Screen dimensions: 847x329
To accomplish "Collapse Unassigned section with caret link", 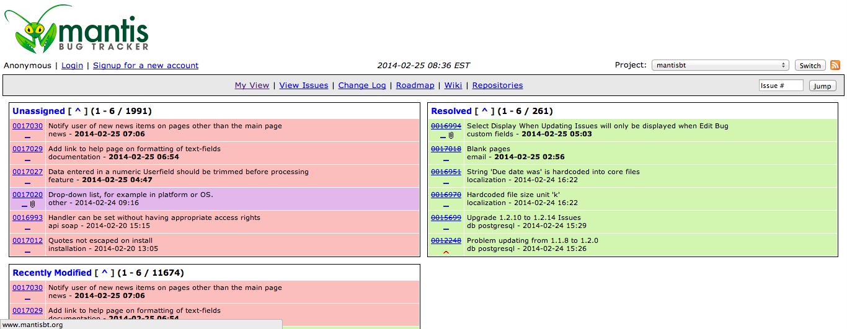I will [x=78, y=111].
